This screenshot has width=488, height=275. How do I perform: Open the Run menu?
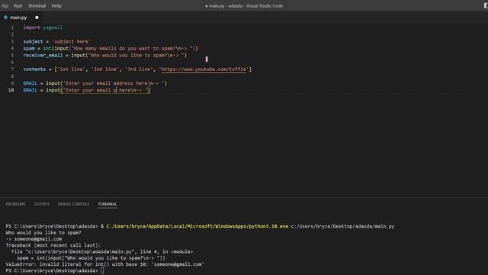[18, 5]
